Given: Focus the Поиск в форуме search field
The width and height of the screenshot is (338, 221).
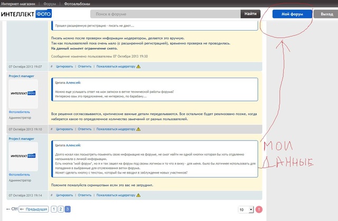Looking at the screenshot, I should 165,14.
